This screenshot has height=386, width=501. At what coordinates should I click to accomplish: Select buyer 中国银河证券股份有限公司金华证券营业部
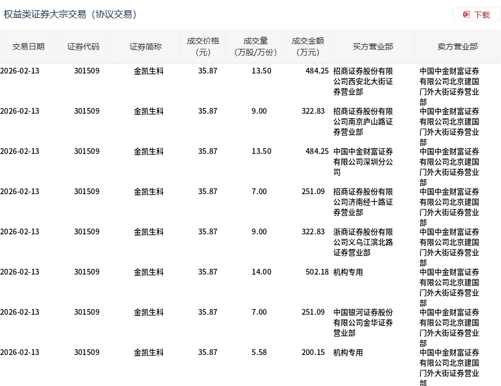[x=363, y=323]
